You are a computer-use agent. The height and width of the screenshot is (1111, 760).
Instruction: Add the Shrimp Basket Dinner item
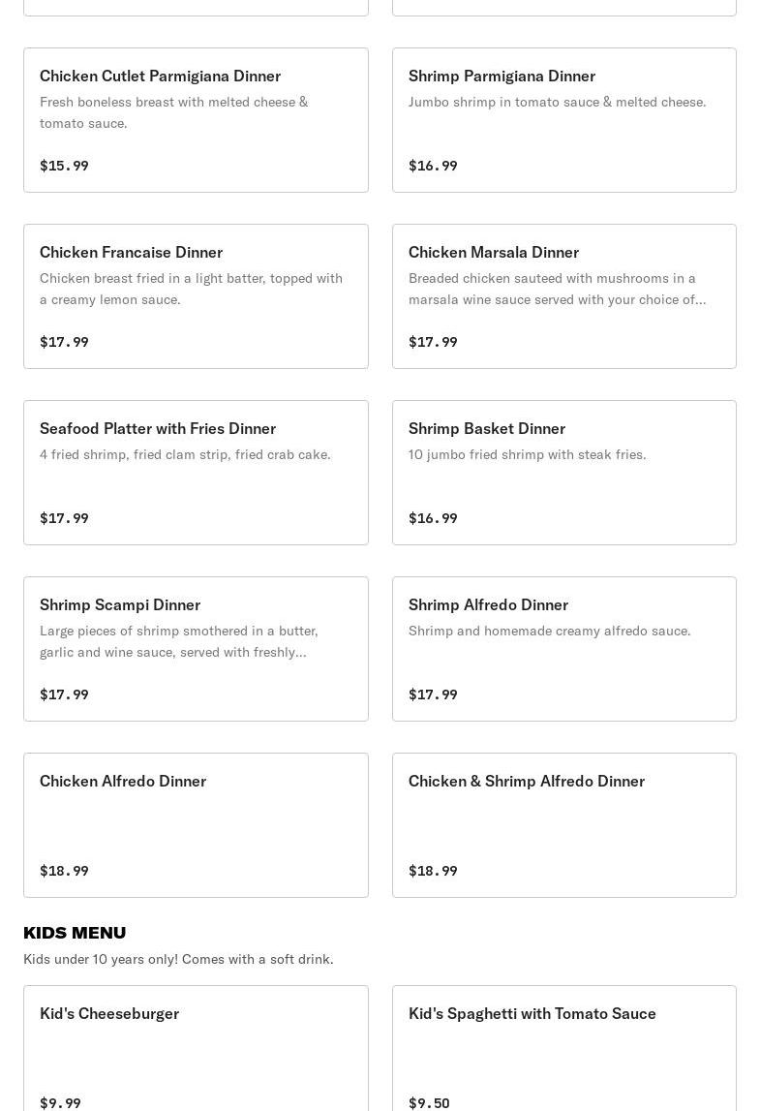pyautogui.click(x=486, y=428)
